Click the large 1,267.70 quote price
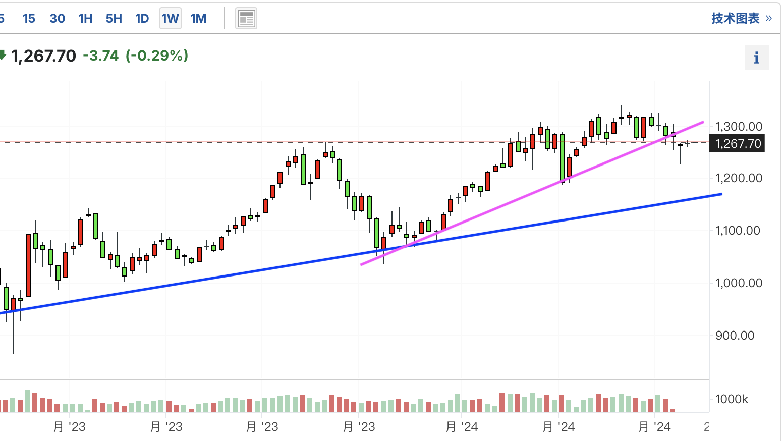 43,56
